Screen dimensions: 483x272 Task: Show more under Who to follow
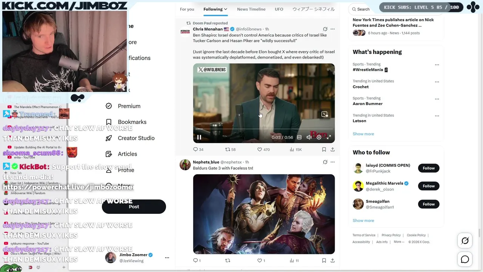click(363, 220)
